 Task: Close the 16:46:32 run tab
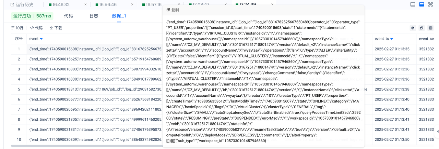[x=85, y=5]
